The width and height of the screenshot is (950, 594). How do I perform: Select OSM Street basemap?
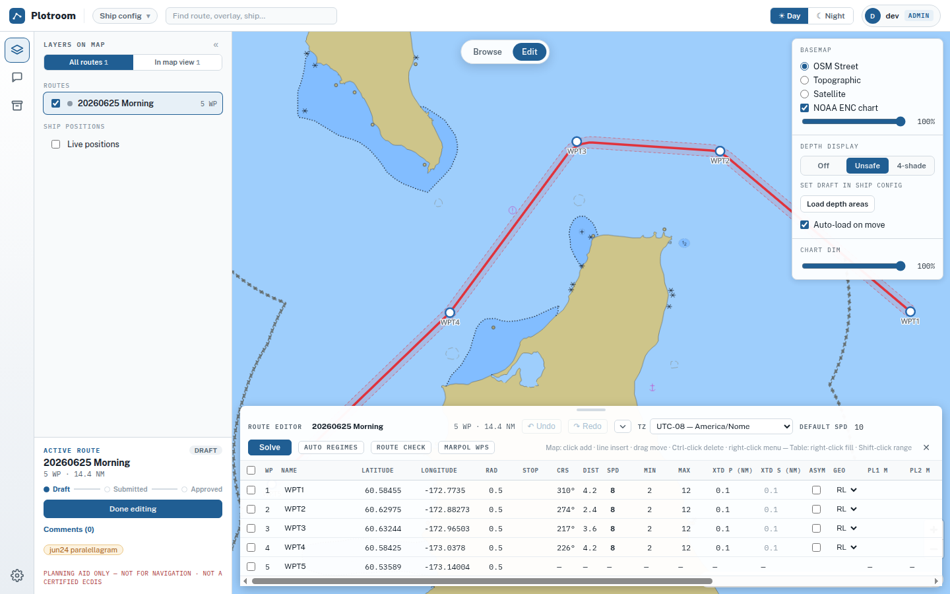click(805, 67)
